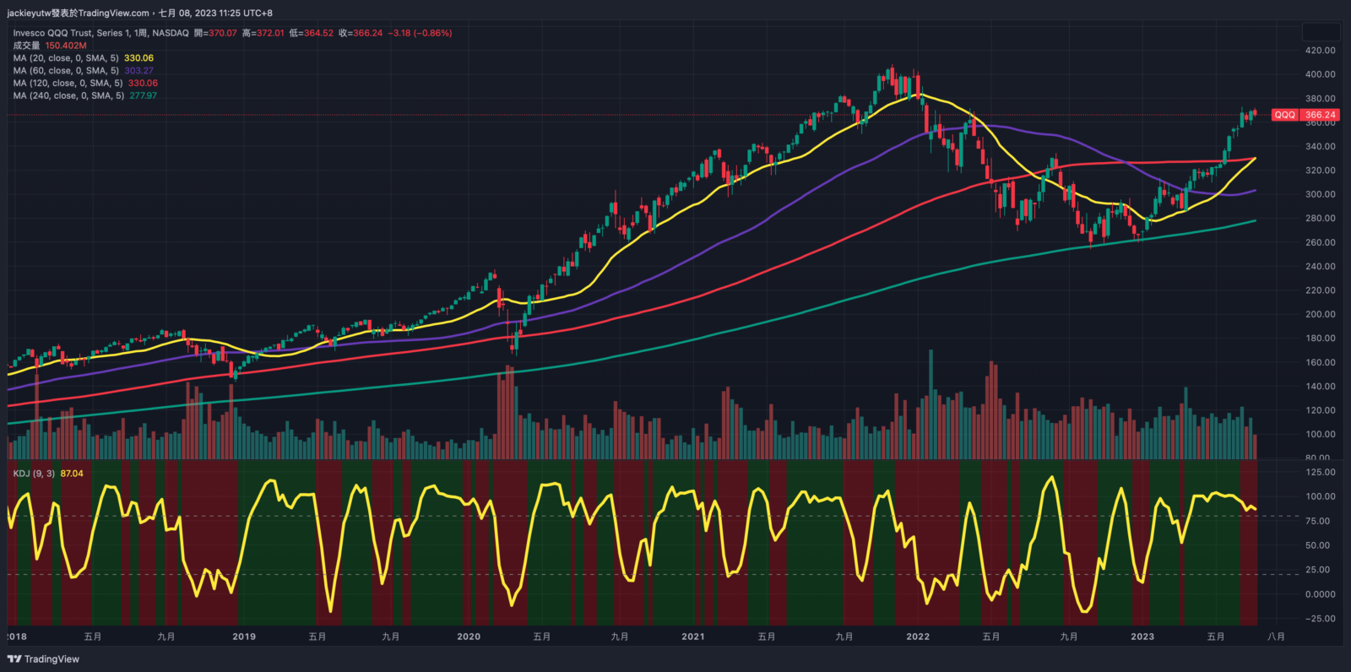Screen dimensions: 1351x672
Task: Click the red QQQ symbol tag
Action: coord(1284,115)
